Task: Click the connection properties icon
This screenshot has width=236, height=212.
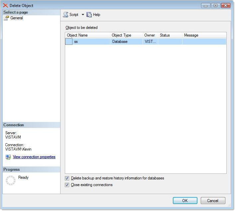Action: pos(8,157)
